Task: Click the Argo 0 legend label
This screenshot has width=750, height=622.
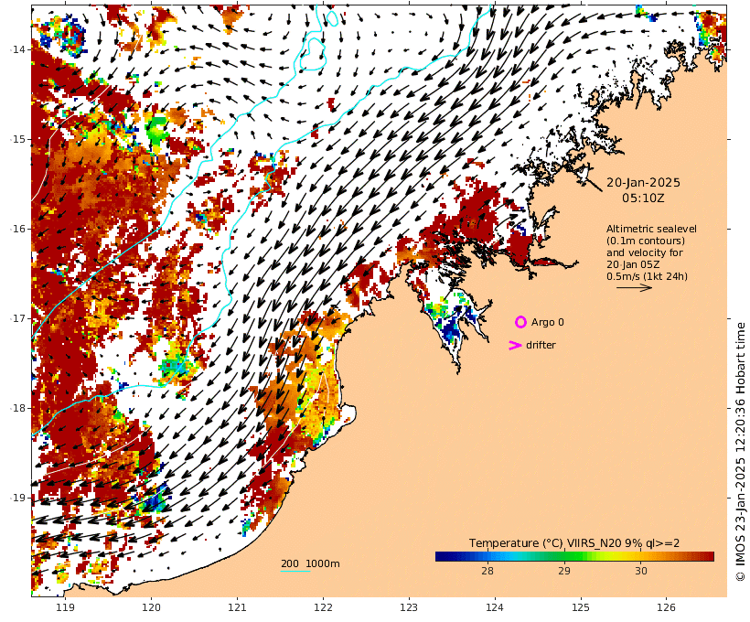Action: [547, 323]
